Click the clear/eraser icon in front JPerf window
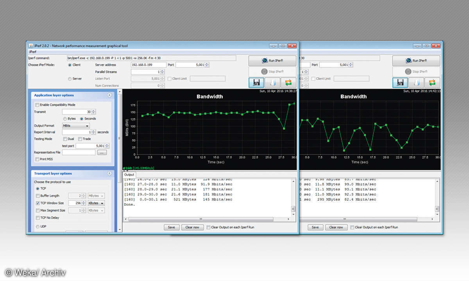The image size is (469, 281). (x=272, y=83)
